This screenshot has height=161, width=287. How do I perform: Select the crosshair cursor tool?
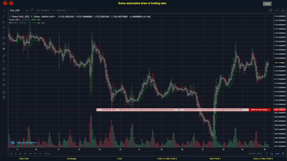pos(4,11)
